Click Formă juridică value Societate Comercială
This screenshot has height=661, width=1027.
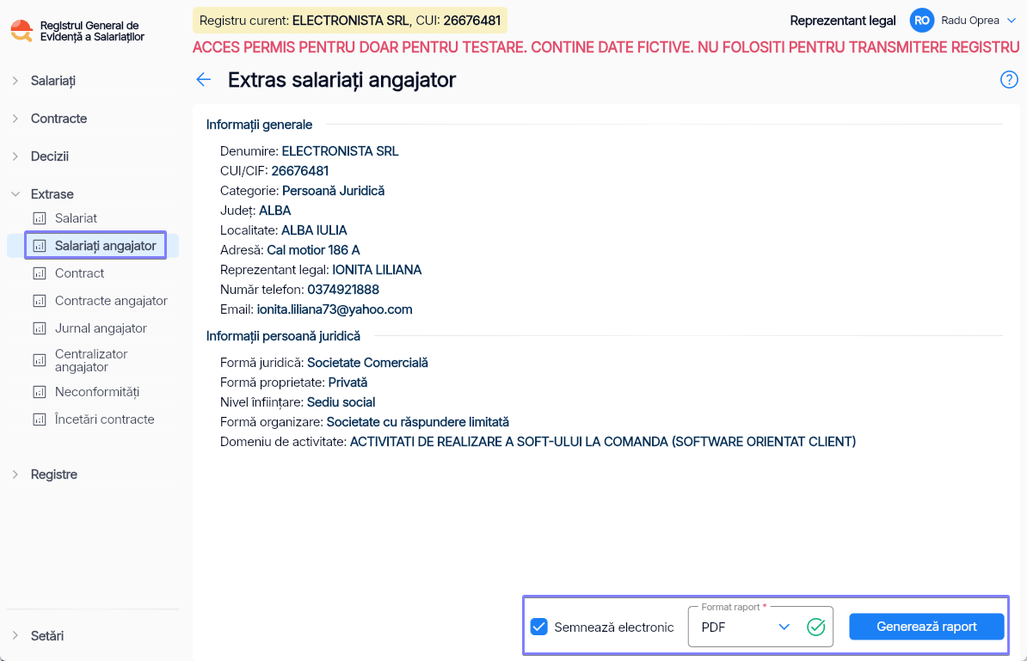tap(367, 363)
